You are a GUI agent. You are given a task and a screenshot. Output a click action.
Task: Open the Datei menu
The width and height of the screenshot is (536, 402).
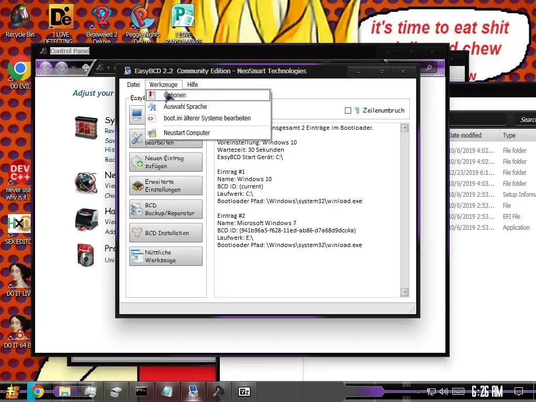pyautogui.click(x=133, y=84)
